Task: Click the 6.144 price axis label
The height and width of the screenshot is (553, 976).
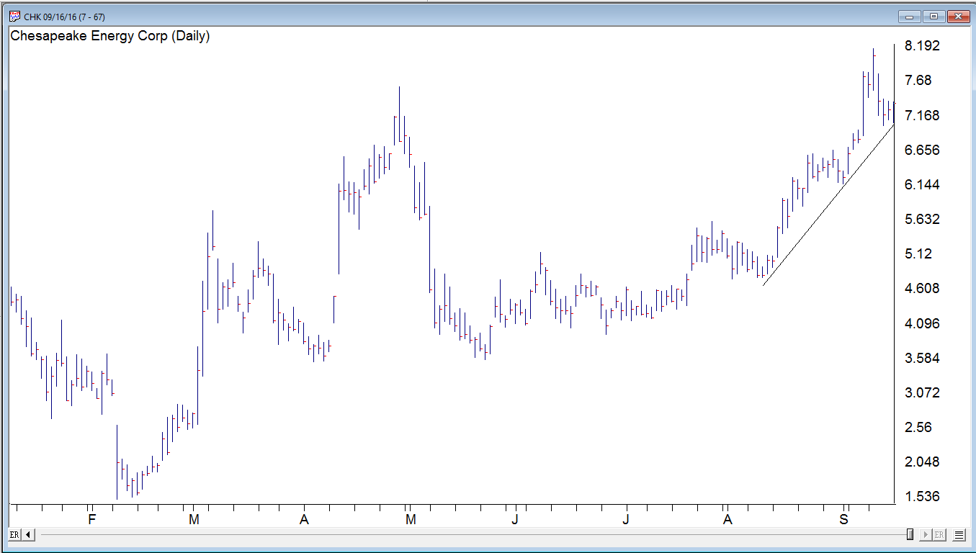Action: click(922, 184)
